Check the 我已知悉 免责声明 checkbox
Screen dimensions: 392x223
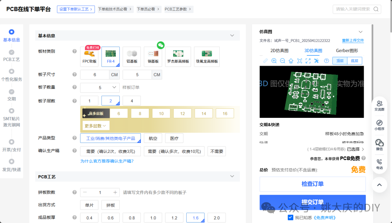tap(290, 217)
